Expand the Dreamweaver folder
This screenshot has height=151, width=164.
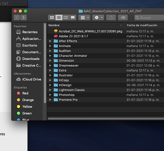click(50, 66)
